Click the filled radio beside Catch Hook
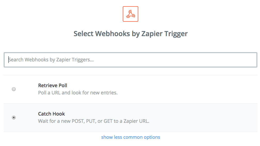 [x=14, y=117]
